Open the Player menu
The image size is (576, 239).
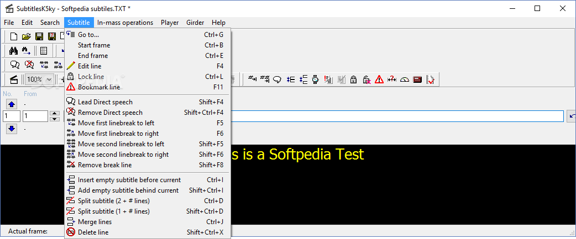click(170, 23)
